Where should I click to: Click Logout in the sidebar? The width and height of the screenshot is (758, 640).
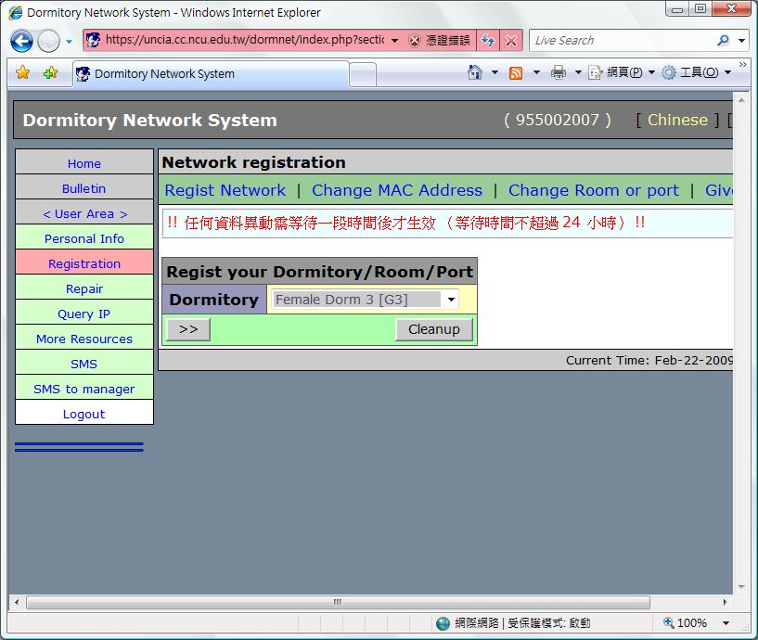84,414
